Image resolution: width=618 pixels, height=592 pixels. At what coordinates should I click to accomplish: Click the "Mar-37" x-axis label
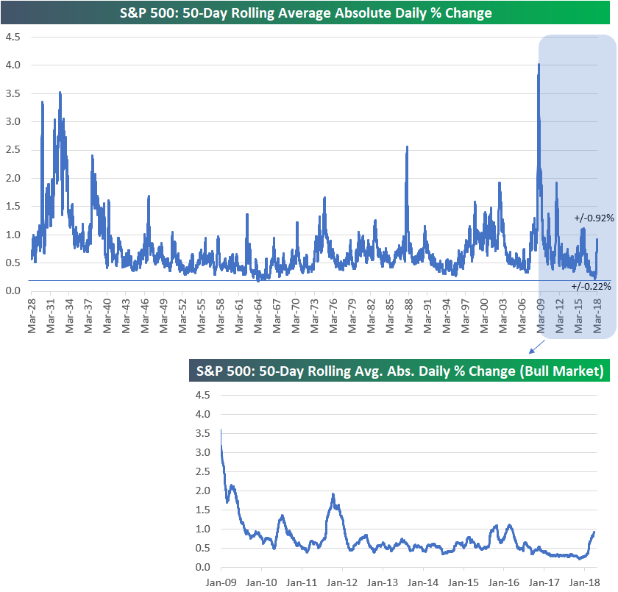pos(88,316)
